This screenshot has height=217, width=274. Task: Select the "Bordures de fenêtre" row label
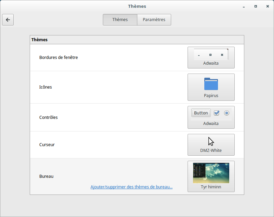click(x=58, y=58)
